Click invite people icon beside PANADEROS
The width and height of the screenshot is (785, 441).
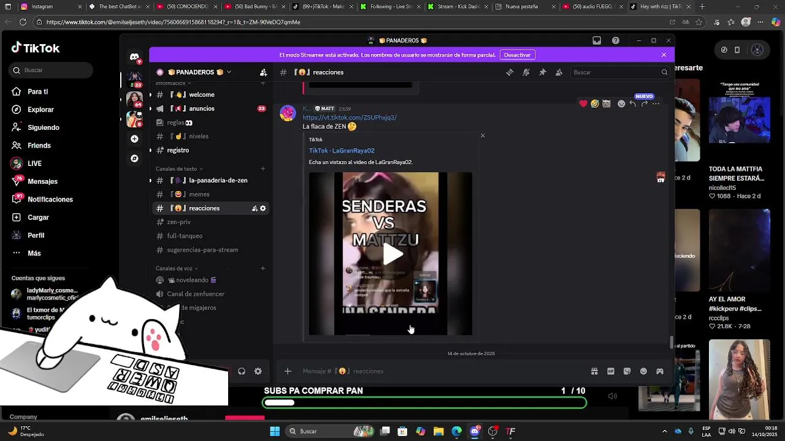click(263, 72)
